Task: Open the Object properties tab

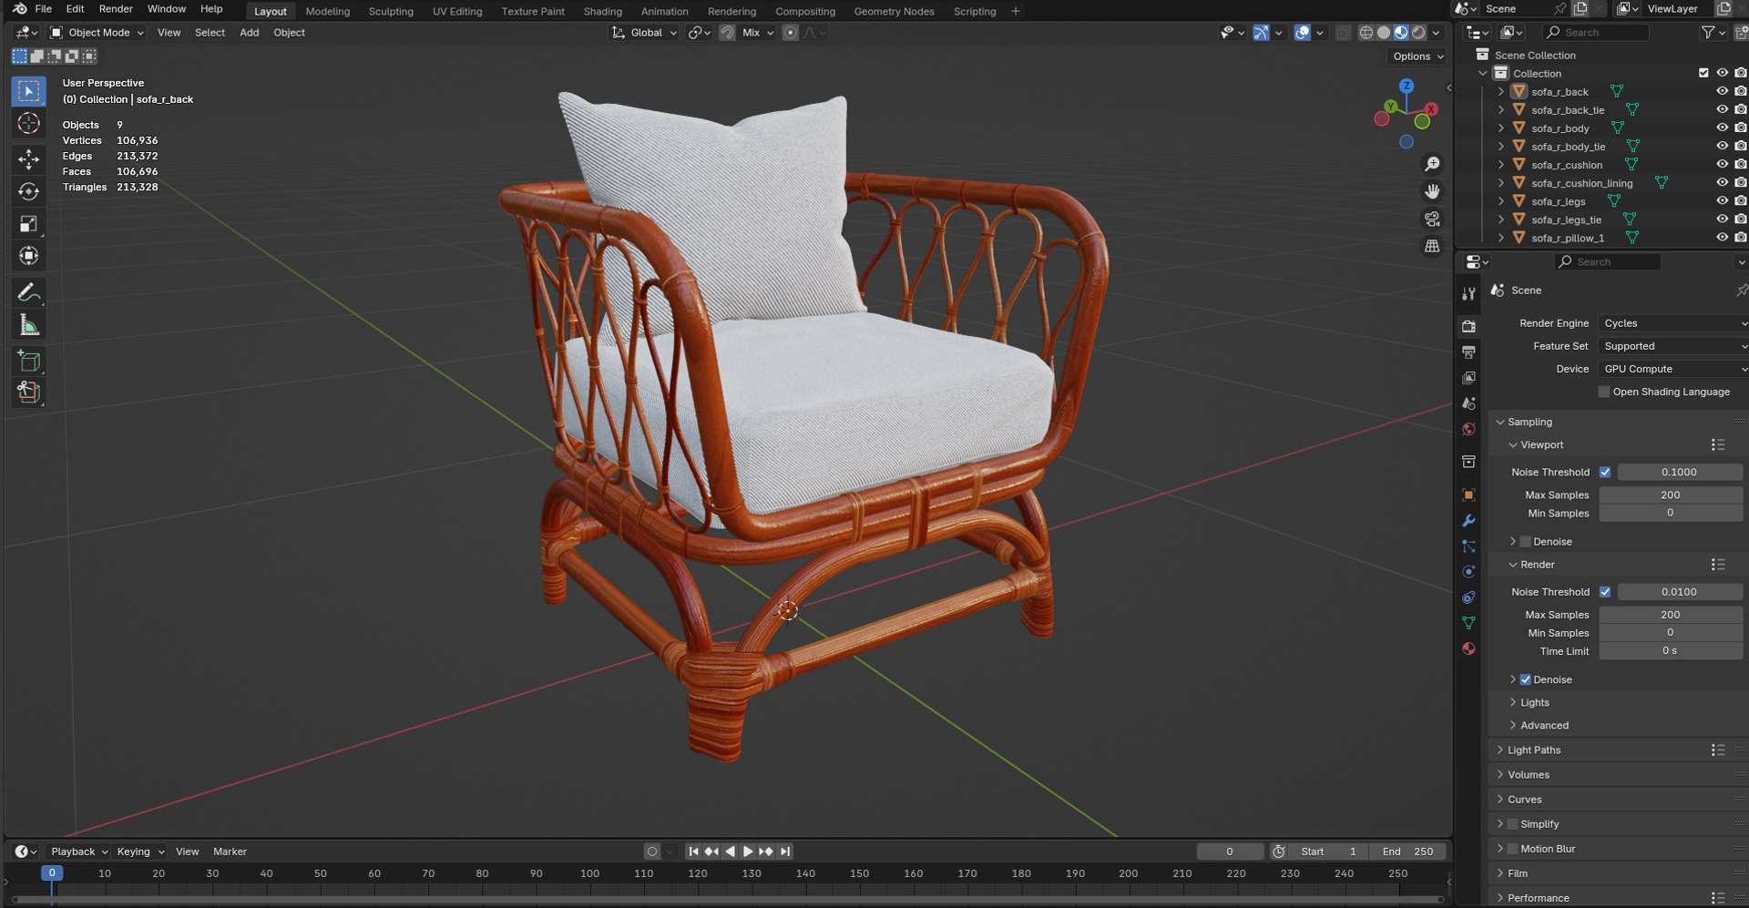Action: pos(1468,495)
